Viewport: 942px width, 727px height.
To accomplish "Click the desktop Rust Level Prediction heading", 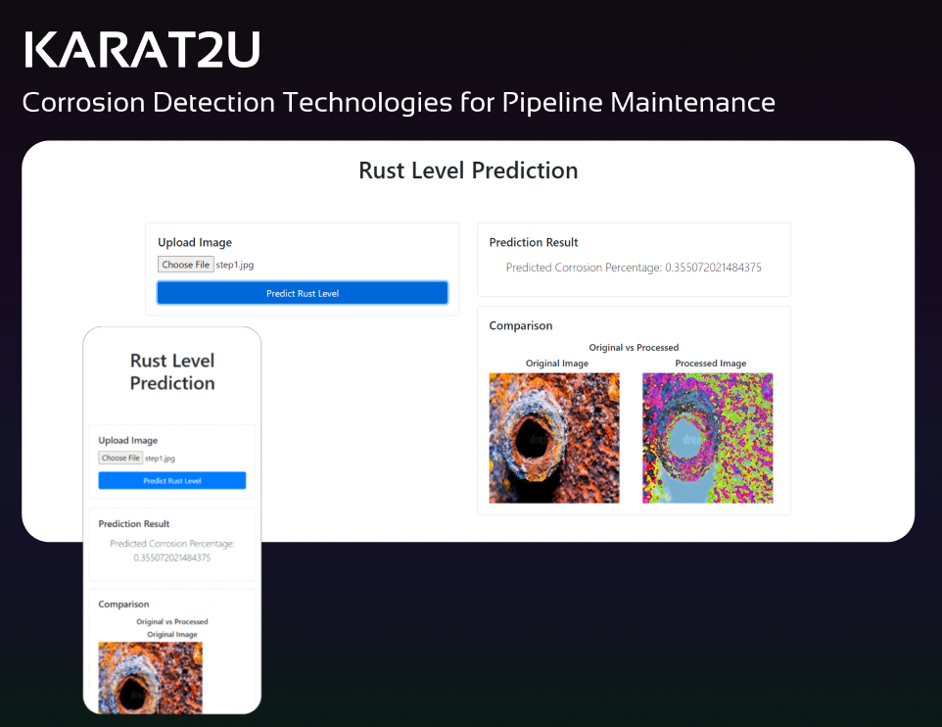I will 468,170.
